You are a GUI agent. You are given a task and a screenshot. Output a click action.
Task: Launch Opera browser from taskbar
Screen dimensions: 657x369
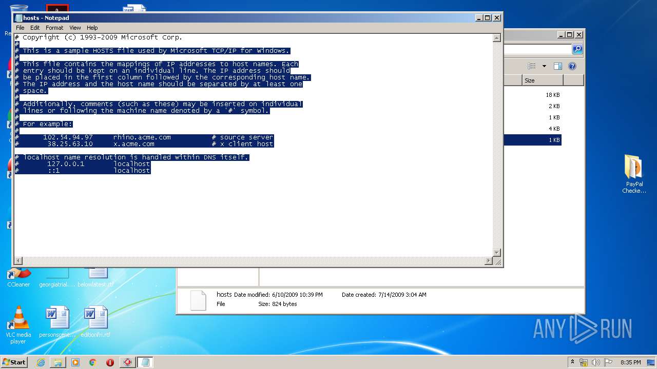pos(110,362)
